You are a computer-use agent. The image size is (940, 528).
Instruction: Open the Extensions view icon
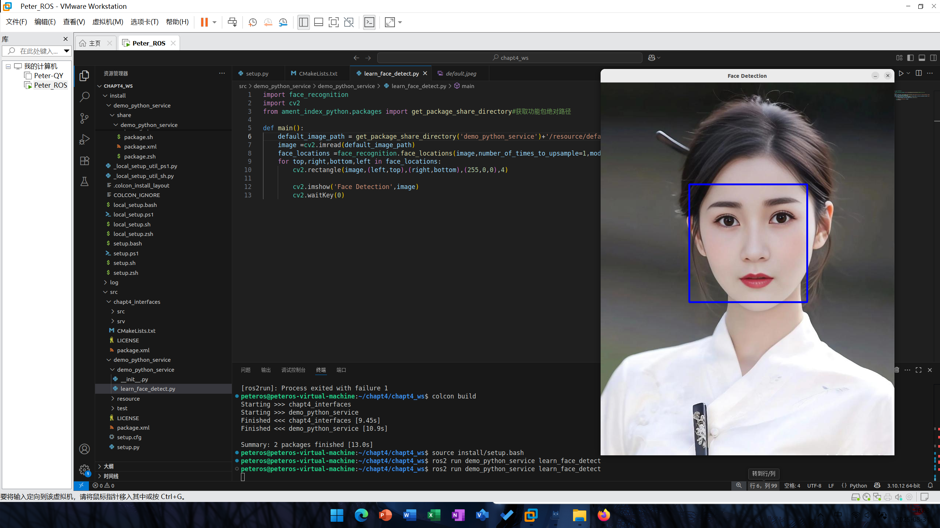(x=84, y=161)
